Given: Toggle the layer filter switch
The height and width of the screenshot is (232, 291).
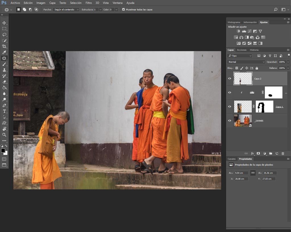Looking at the screenshot, I should 289,55.
